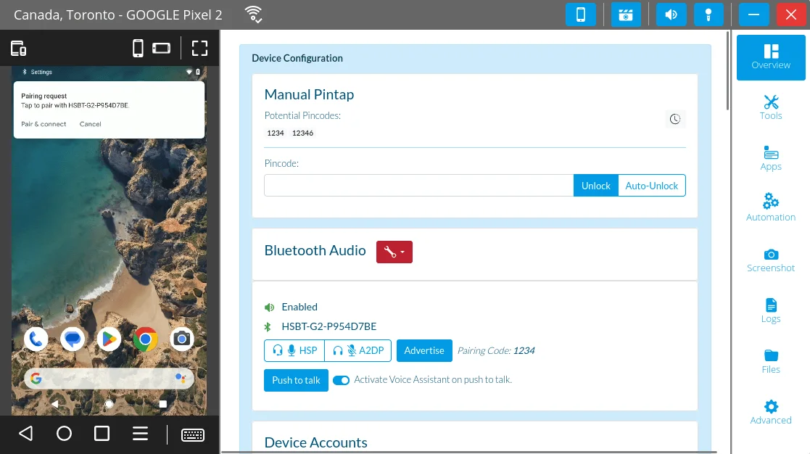Open the Automation tab in sidebar

coord(771,207)
